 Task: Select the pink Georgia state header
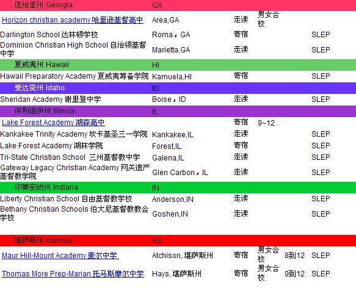pyautogui.click(x=178, y=5)
